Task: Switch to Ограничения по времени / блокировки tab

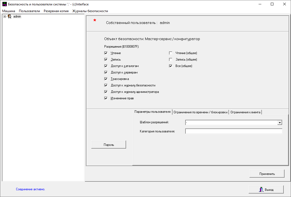Action: (x=201, y=112)
